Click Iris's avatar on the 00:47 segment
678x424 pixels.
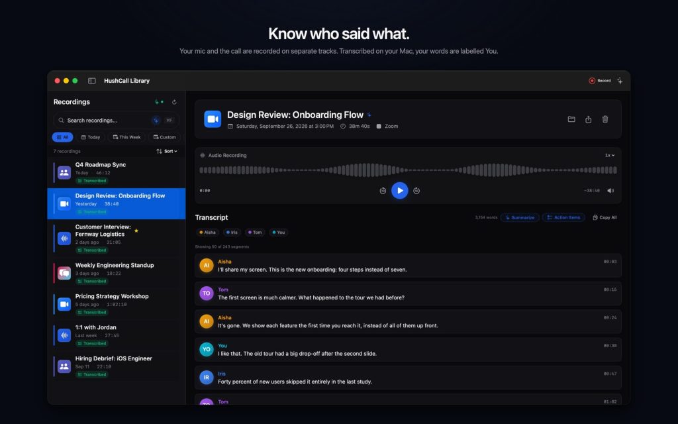pyautogui.click(x=207, y=378)
